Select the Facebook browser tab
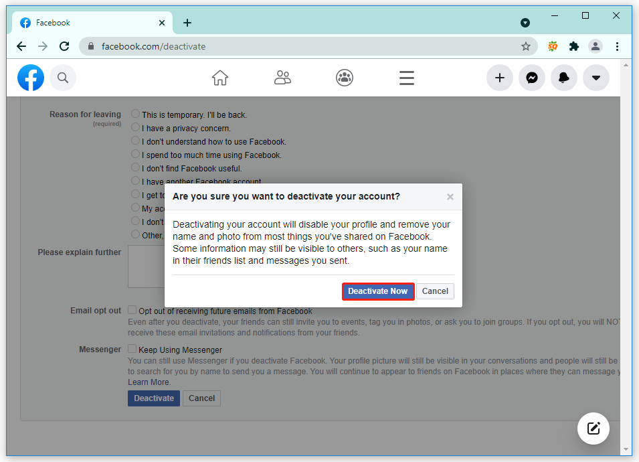The height and width of the screenshot is (462, 639). (92, 23)
